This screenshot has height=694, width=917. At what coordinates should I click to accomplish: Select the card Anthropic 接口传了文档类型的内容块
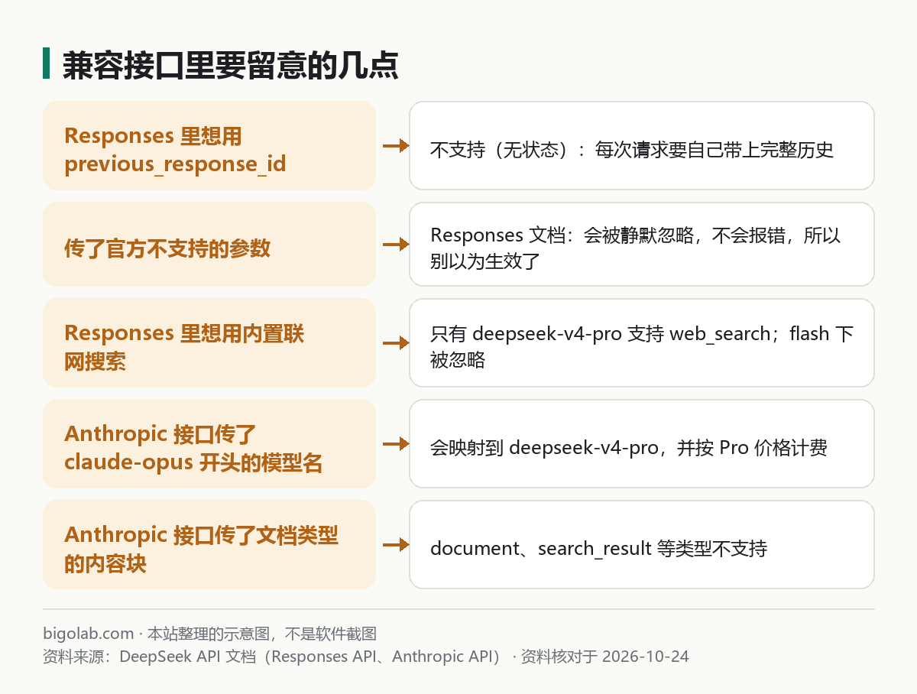[209, 545]
